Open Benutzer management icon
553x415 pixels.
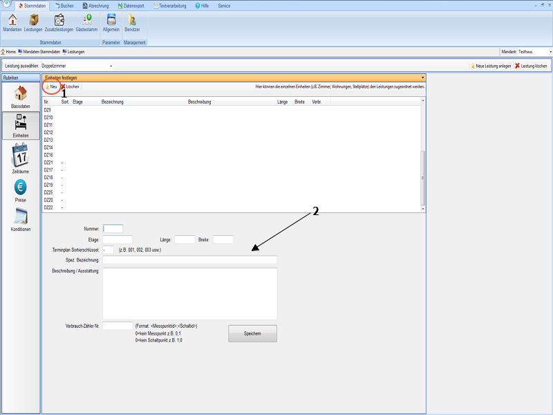(131, 22)
